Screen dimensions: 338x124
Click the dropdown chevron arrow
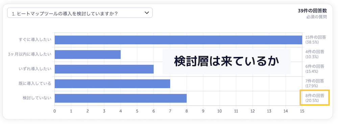(x=147, y=13)
